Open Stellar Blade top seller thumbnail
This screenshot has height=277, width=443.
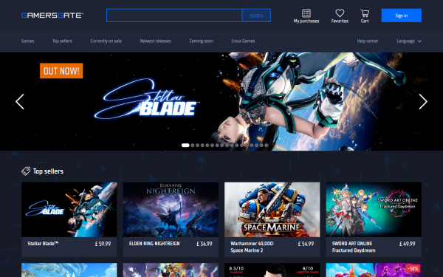(x=69, y=210)
